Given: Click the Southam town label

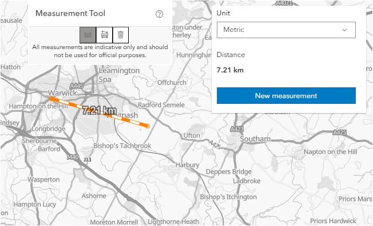Looking at the screenshot, I should (255, 139).
